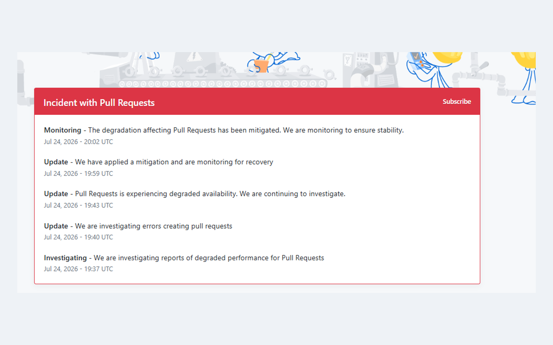Select the Investigating entry about degraded performance
This screenshot has height=345, width=553.
[x=184, y=258]
